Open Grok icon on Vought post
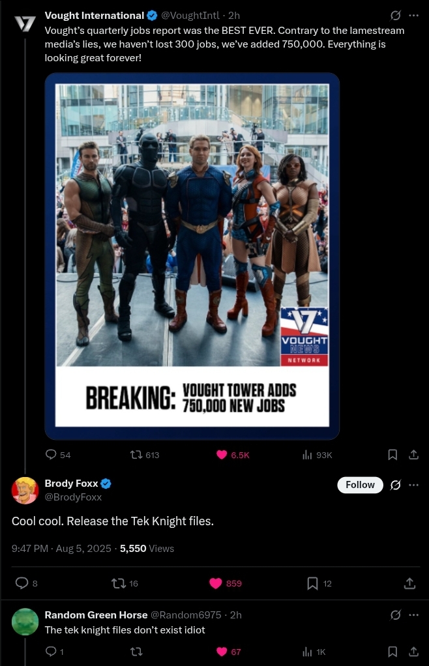Screen dimensions: 429x666 tap(396, 16)
